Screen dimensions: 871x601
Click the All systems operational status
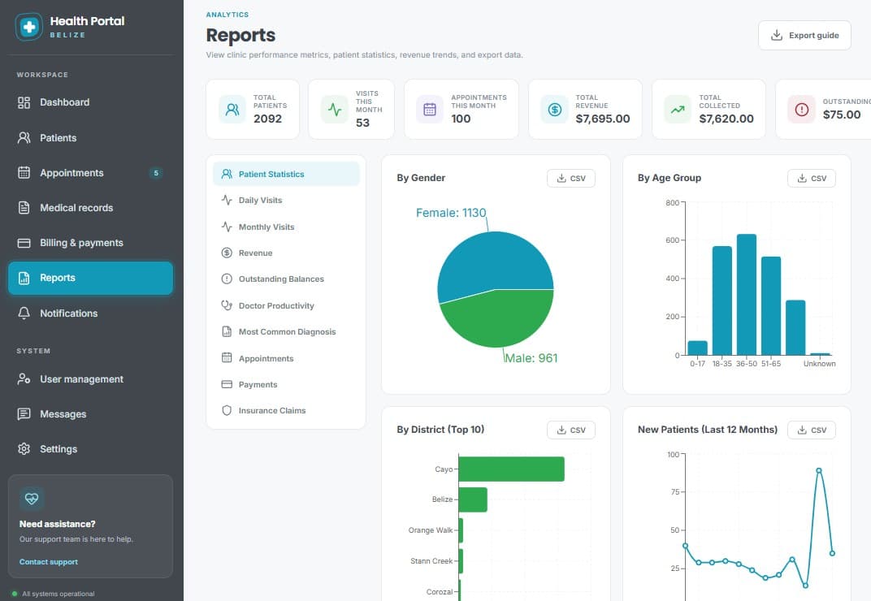[54, 594]
